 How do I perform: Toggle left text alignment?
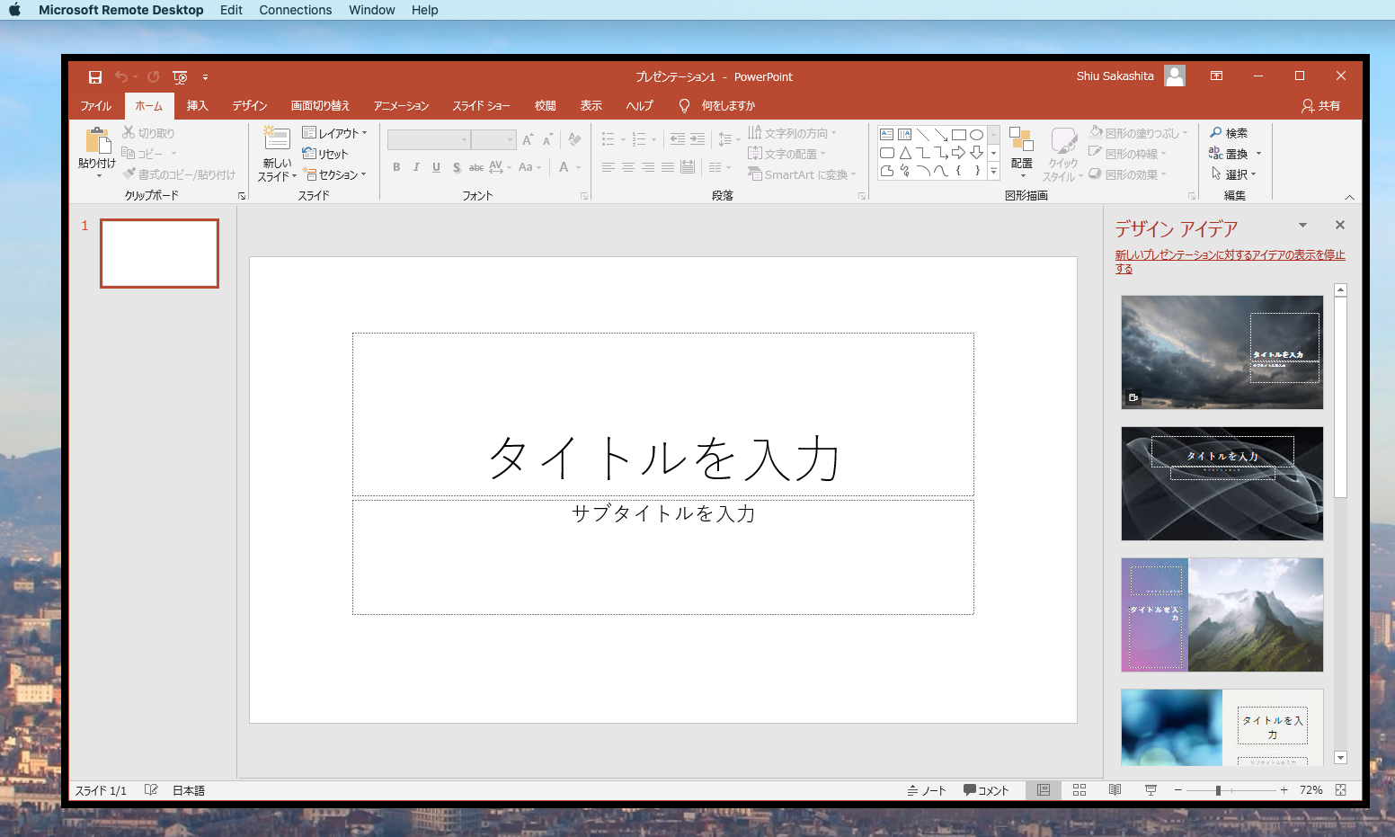[609, 167]
